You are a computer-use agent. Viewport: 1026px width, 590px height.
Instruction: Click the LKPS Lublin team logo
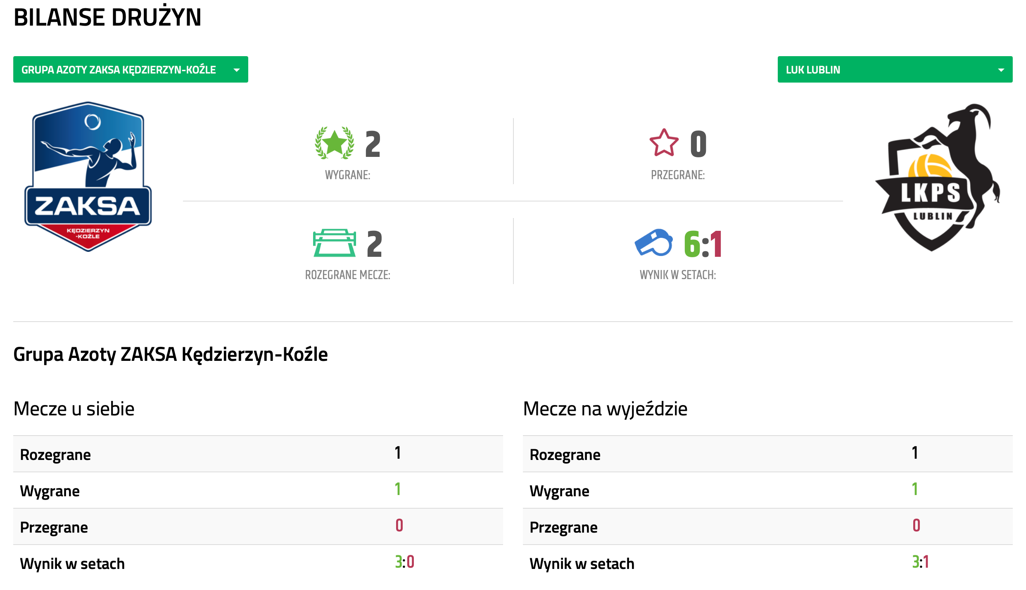tap(938, 178)
